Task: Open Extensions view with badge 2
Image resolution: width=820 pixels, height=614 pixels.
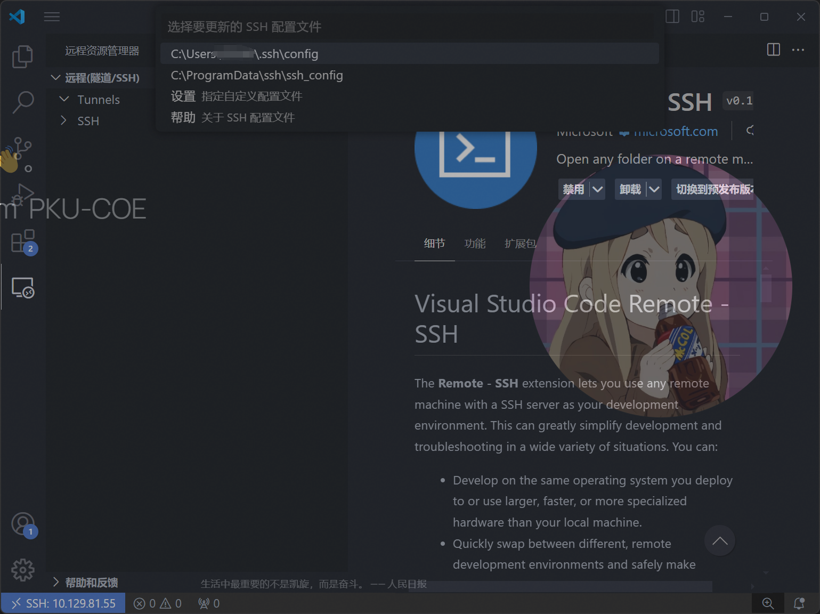Action: 22,241
